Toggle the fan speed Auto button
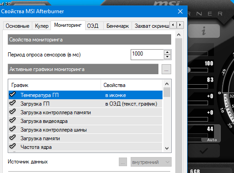The height and width of the screenshot is (173, 234). point(212,140)
